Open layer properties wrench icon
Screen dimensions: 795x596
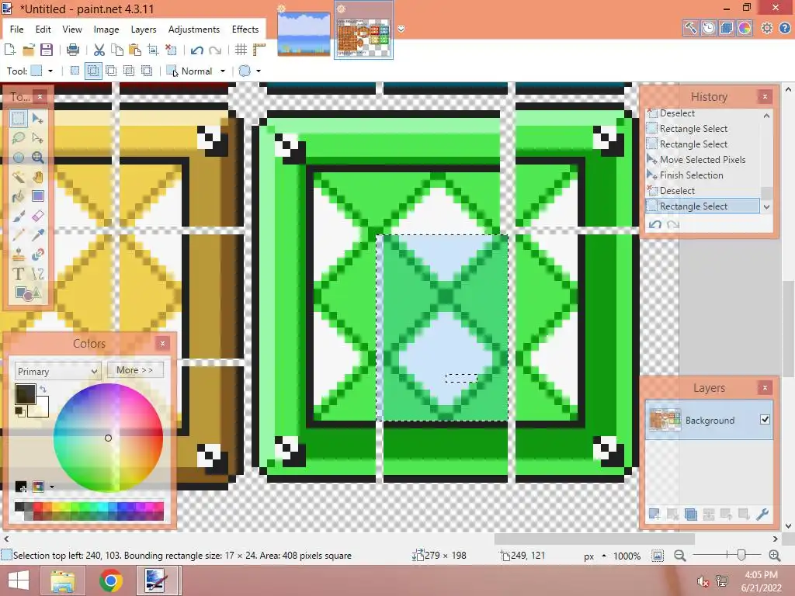[762, 515]
